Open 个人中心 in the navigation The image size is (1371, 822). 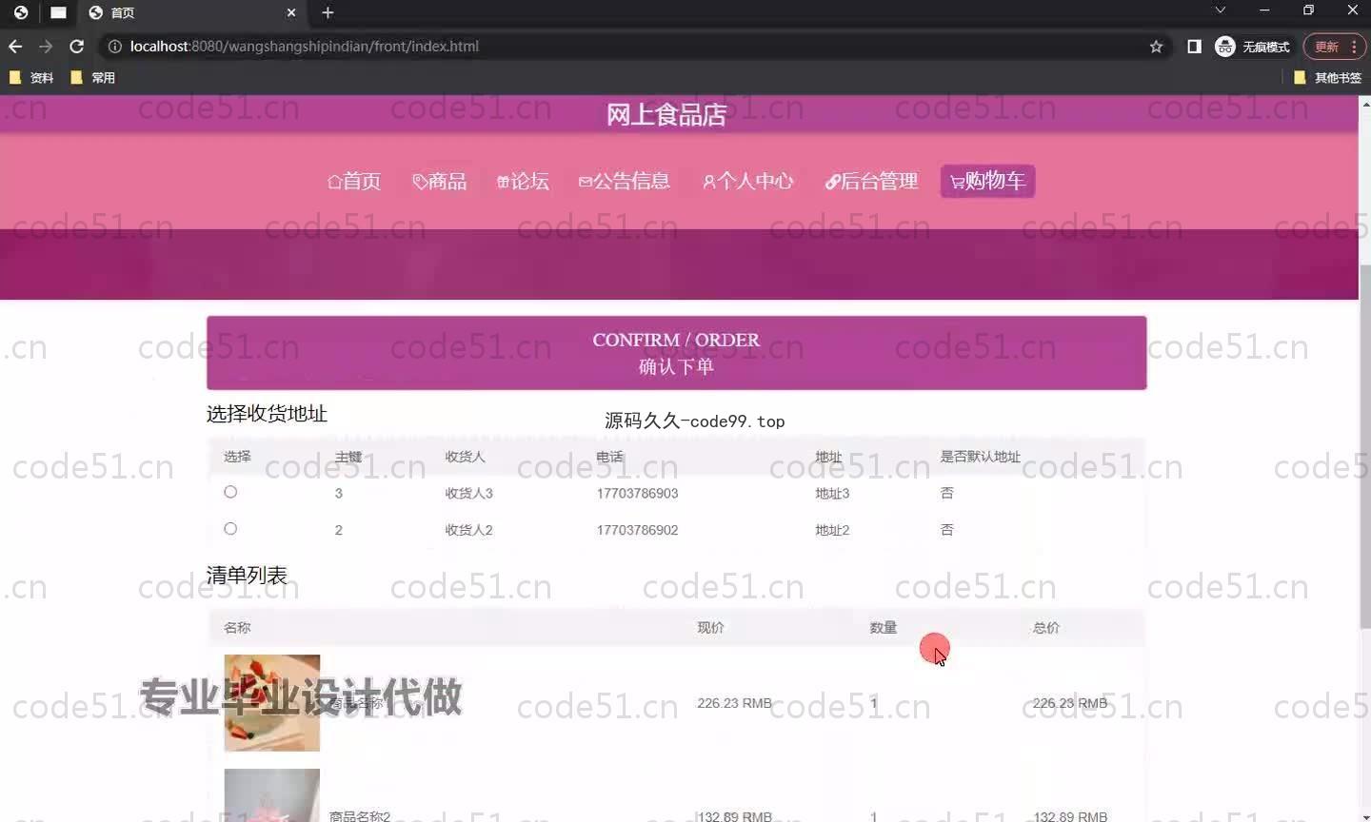tap(748, 181)
